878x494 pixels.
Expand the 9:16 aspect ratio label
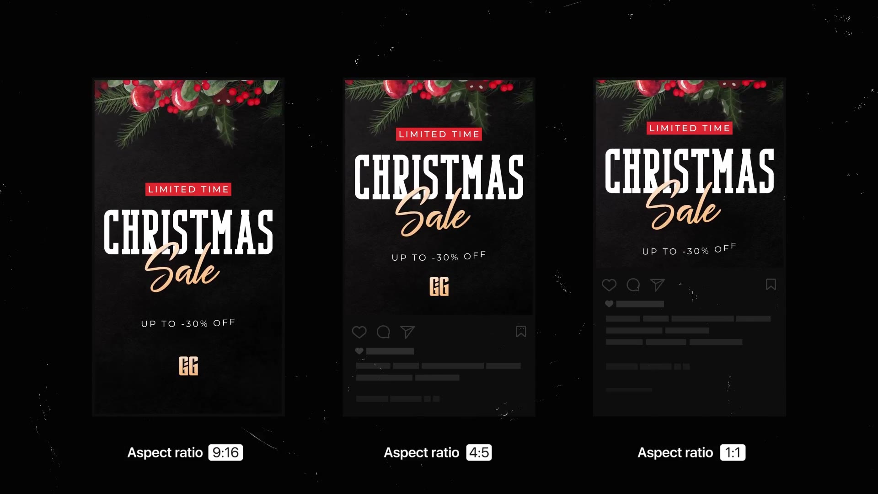pos(225,452)
